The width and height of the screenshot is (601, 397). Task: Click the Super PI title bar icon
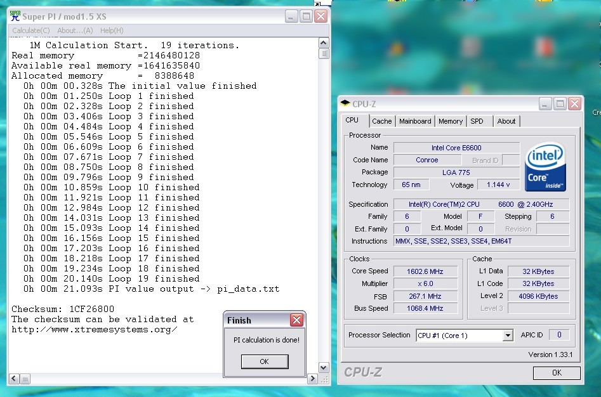click(15, 16)
